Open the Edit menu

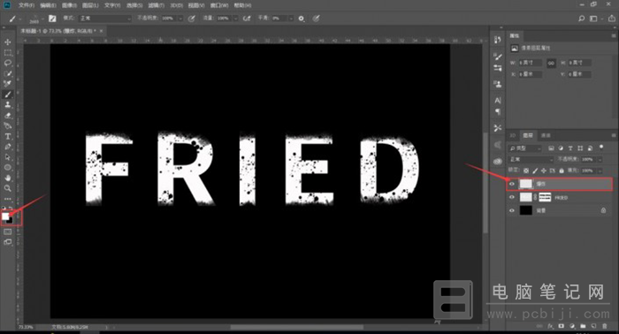(48, 5)
